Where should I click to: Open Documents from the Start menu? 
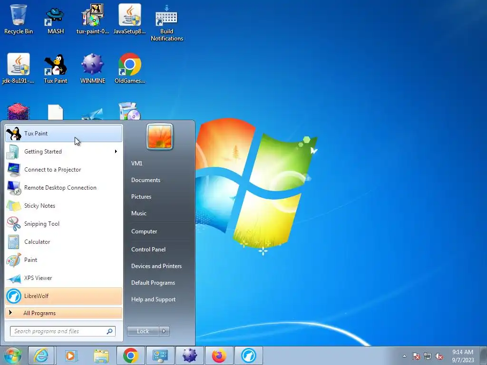[x=146, y=180]
